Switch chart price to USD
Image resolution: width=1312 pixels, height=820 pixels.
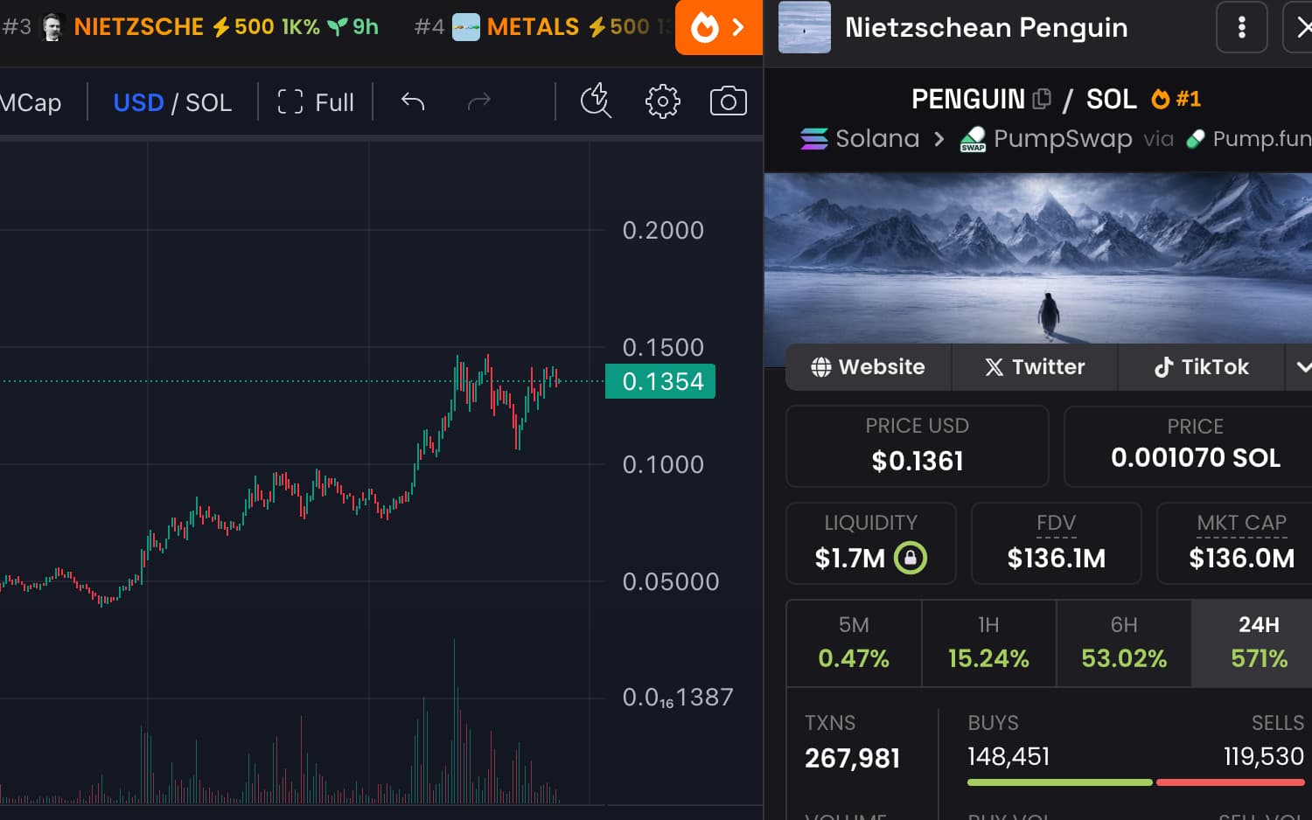tap(138, 102)
